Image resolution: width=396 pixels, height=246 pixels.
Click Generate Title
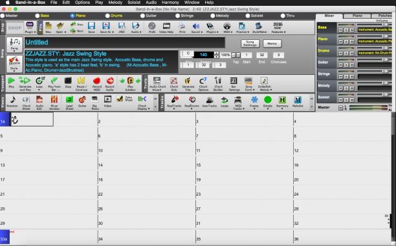tap(188, 84)
